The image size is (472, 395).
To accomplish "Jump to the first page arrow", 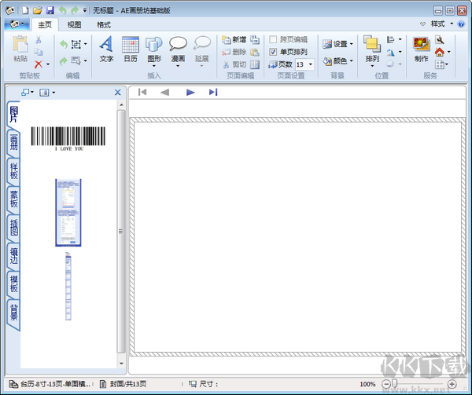I will [142, 93].
